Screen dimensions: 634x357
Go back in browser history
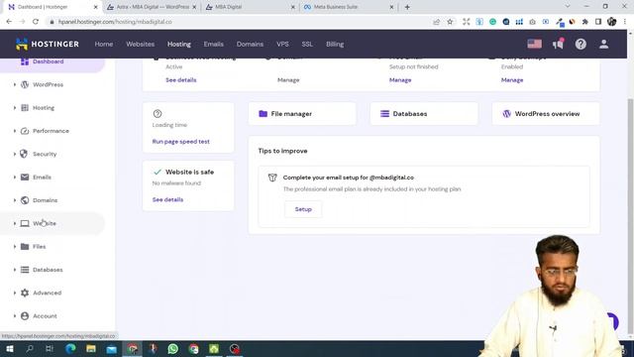point(9,22)
